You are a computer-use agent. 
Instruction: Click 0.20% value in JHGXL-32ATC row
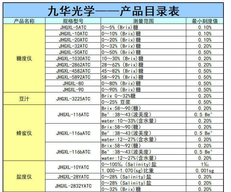pyautogui.click(x=205, y=46)
